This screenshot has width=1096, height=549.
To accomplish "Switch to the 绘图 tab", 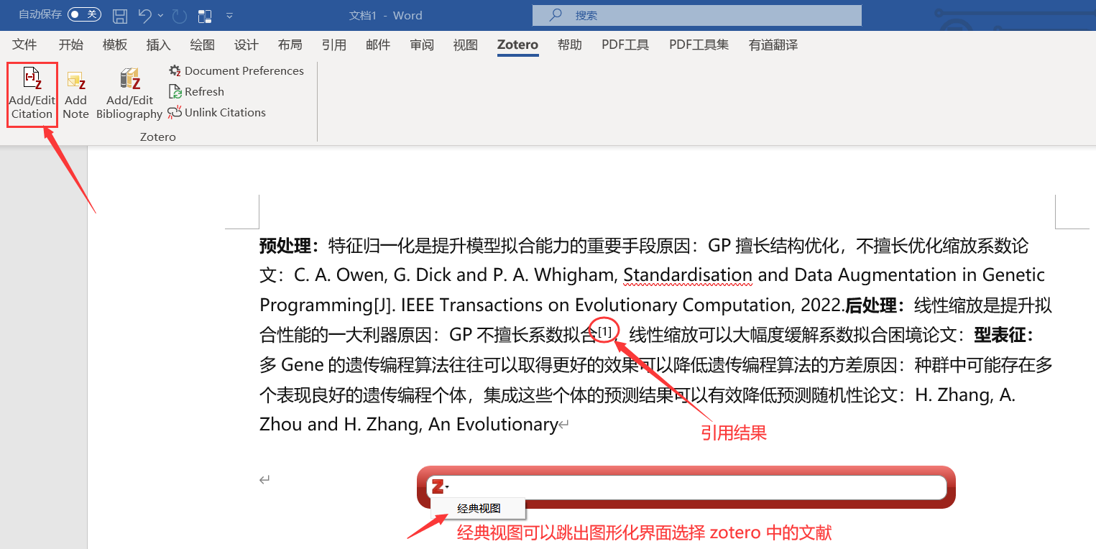I will pyautogui.click(x=203, y=45).
